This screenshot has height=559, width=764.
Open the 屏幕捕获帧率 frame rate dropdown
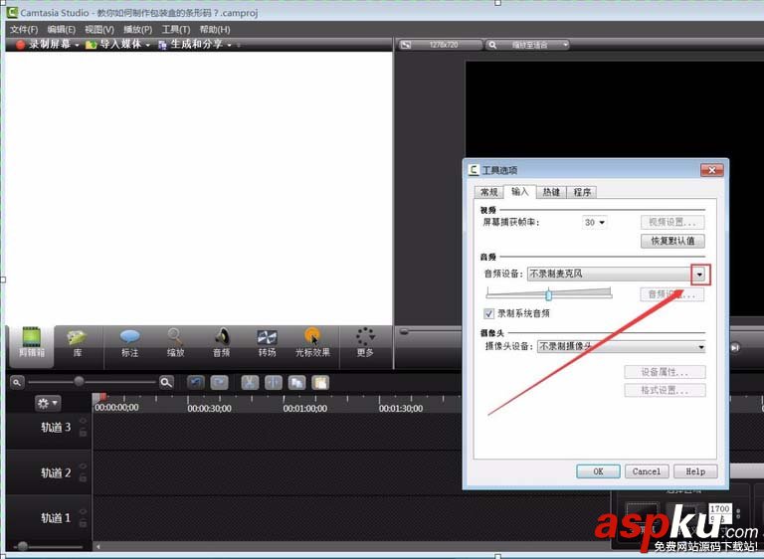pyautogui.click(x=595, y=222)
